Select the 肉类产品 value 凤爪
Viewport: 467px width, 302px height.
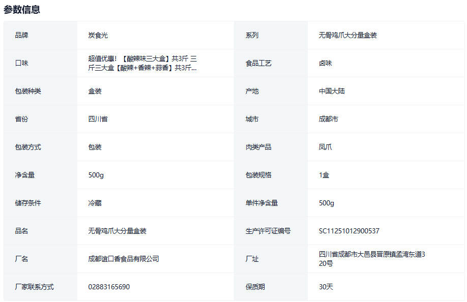(x=326, y=147)
